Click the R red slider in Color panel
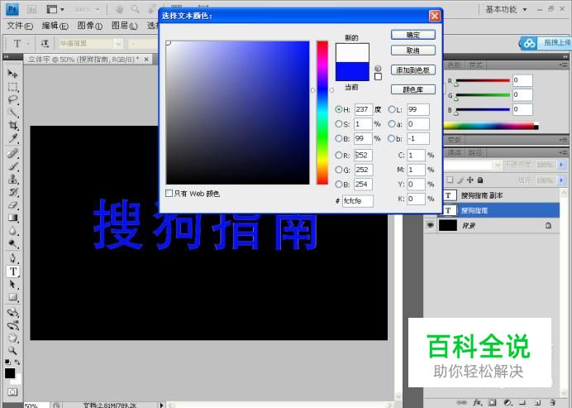The image size is (572, 408). coord(482,81)
